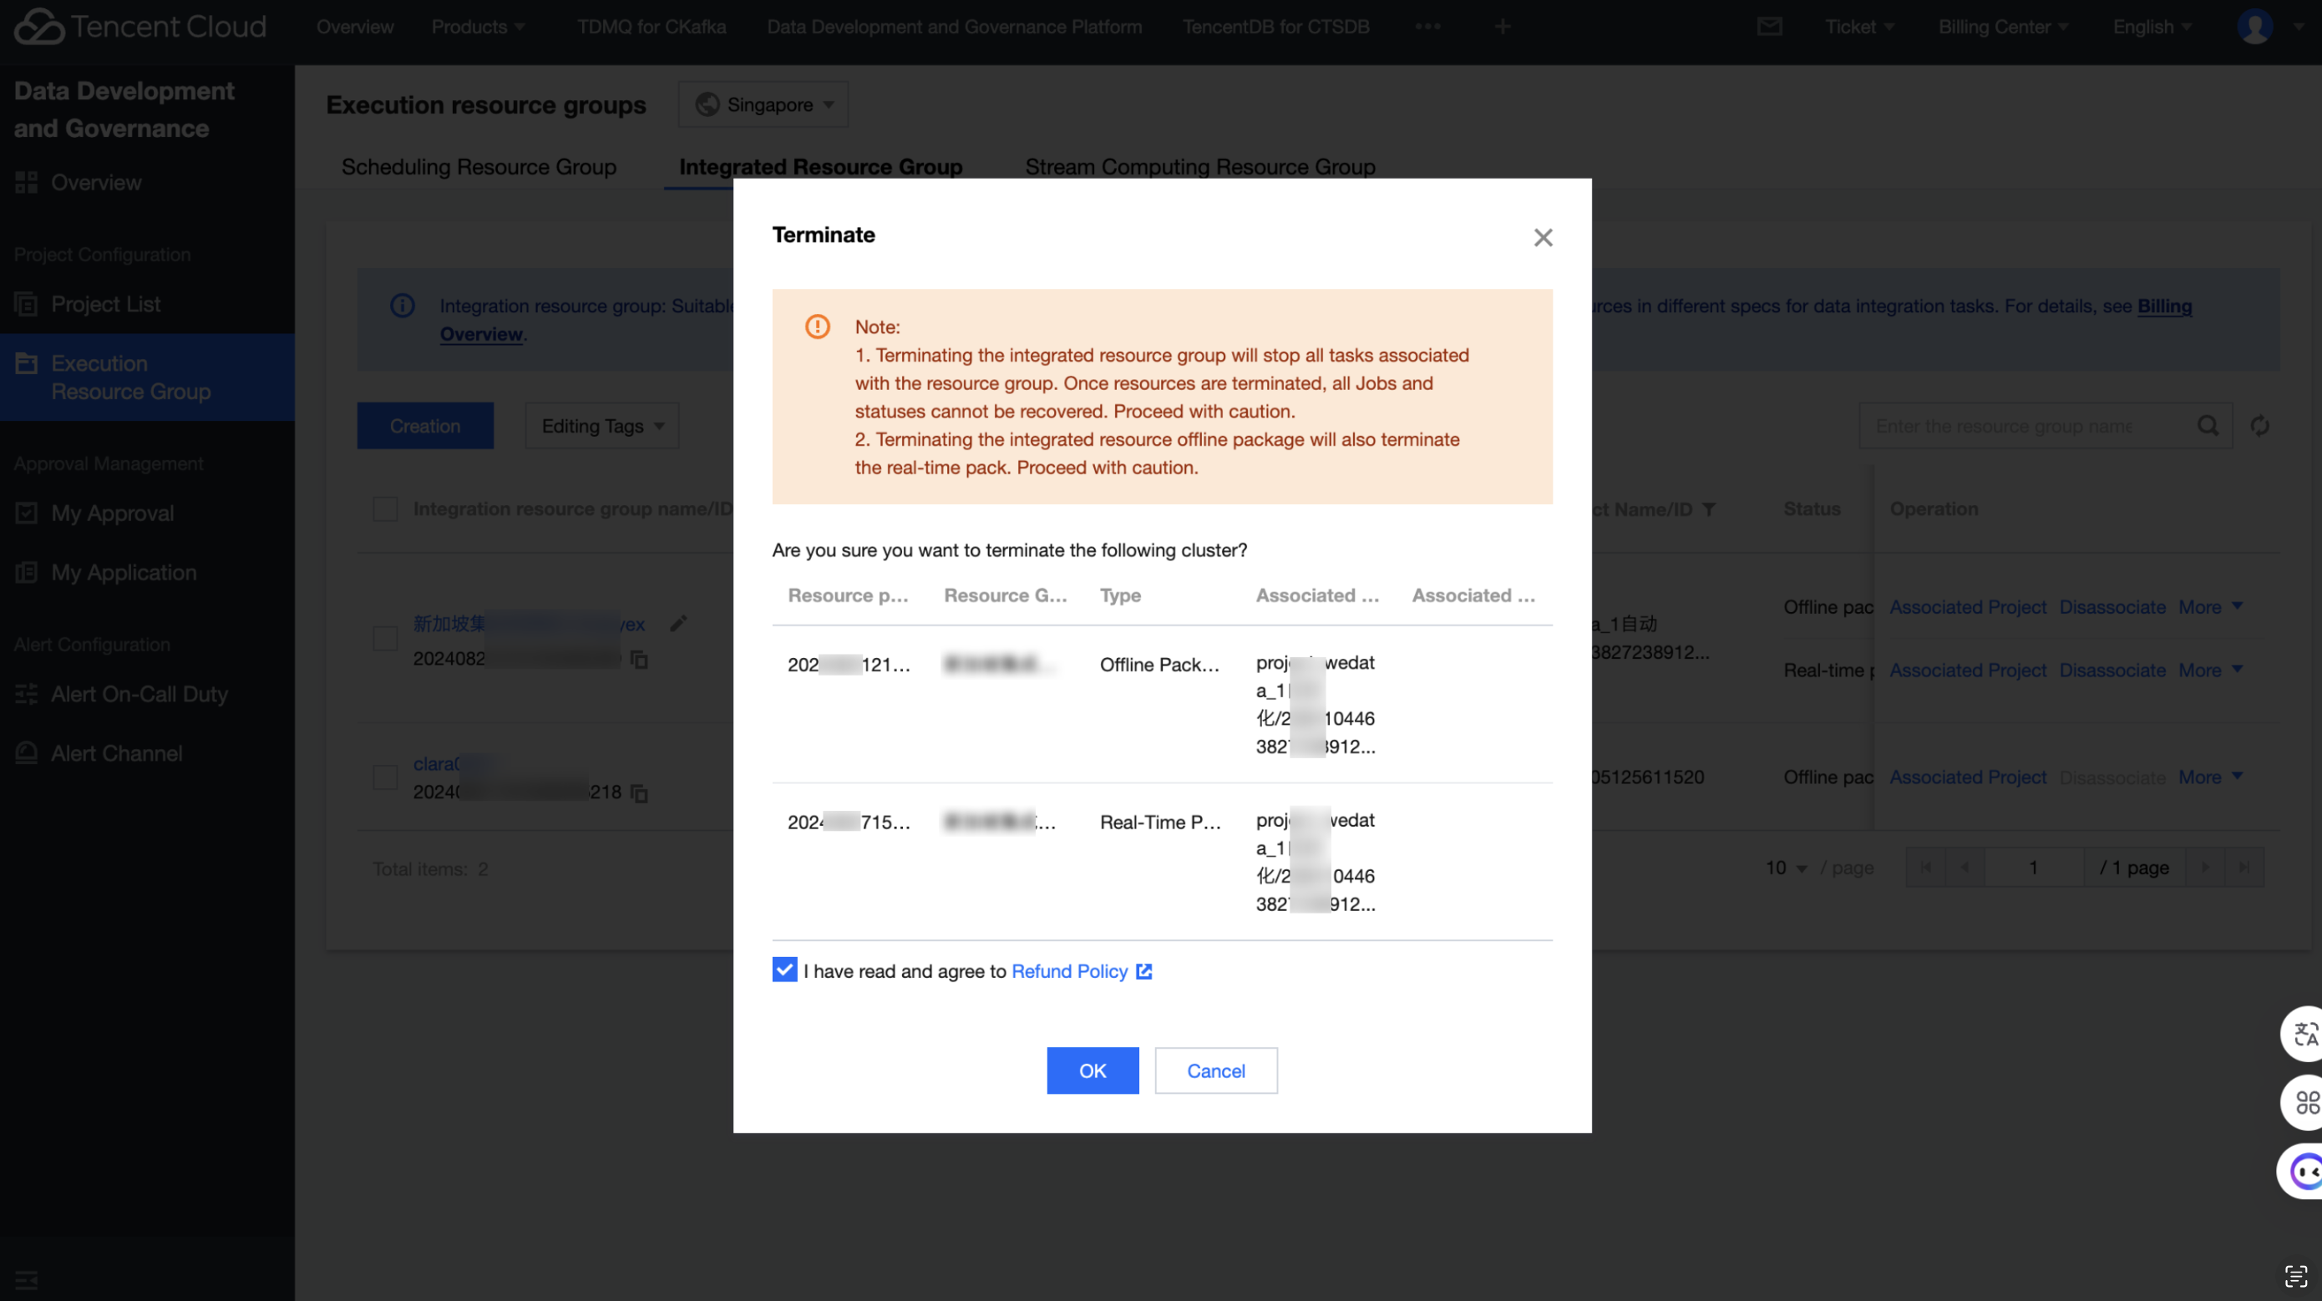Tick the select-all checkbox in table header
The height and width of the screenshot is (1301, 2322).
385,509
